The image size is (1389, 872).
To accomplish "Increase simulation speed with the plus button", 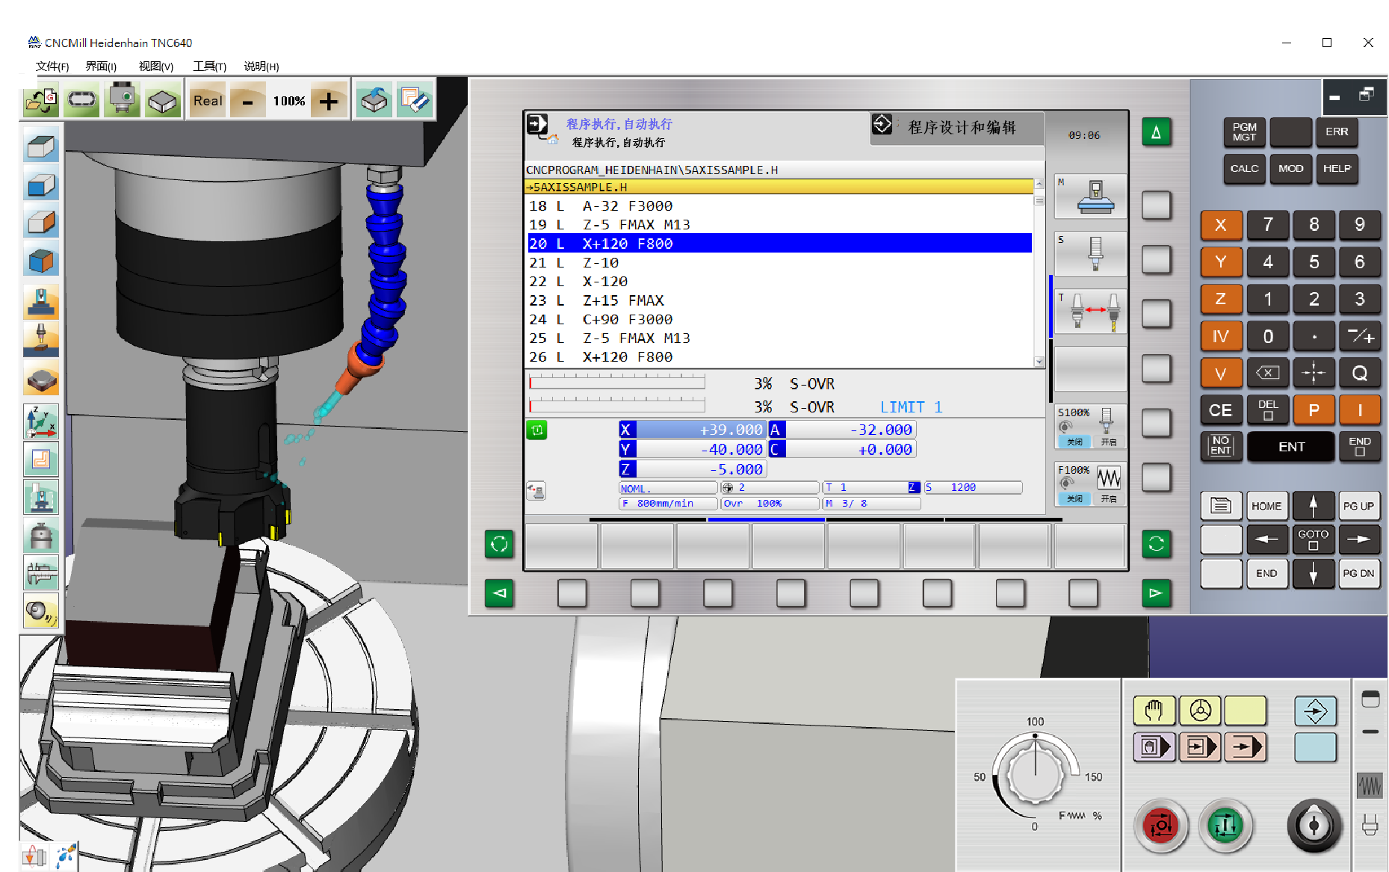I will [329, 100].
